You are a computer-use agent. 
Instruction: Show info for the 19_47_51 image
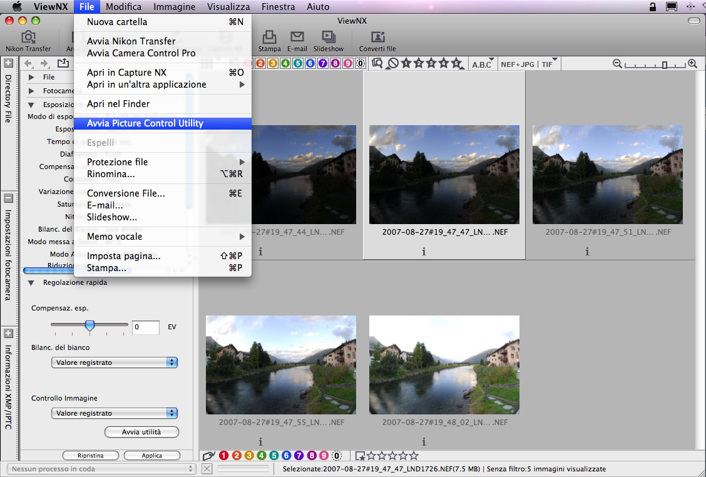(587, 252)
